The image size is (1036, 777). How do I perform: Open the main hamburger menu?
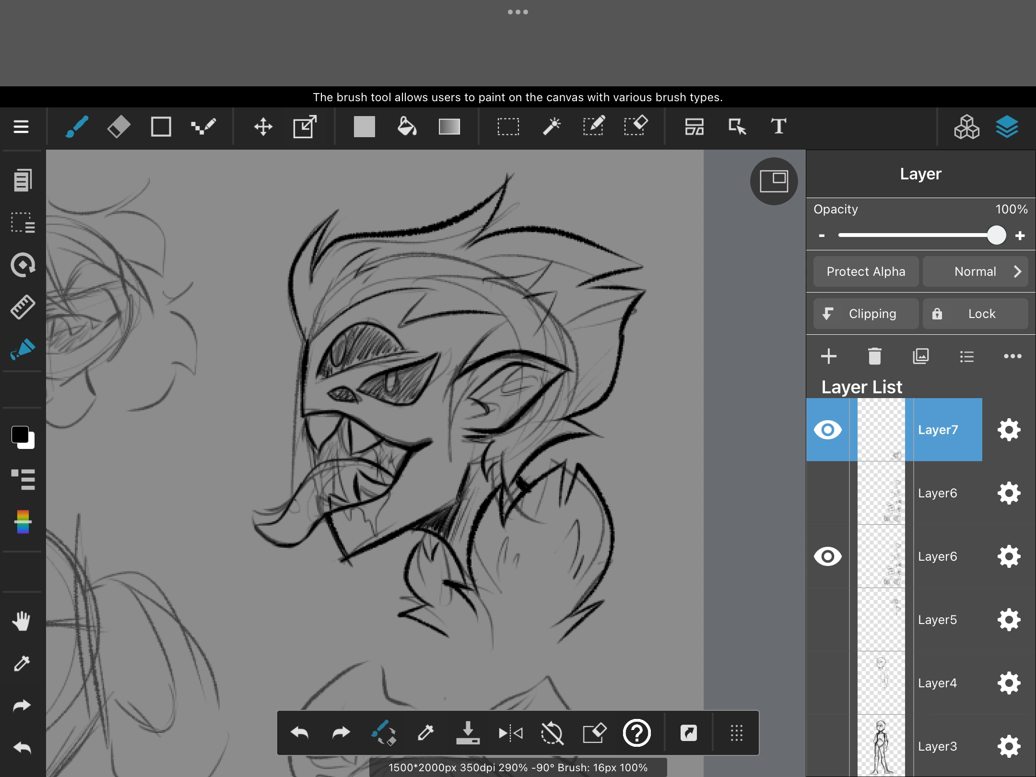tap(21, 127)
